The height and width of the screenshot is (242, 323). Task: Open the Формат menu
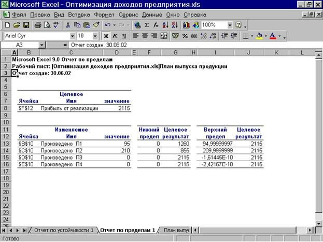(104, 15)
